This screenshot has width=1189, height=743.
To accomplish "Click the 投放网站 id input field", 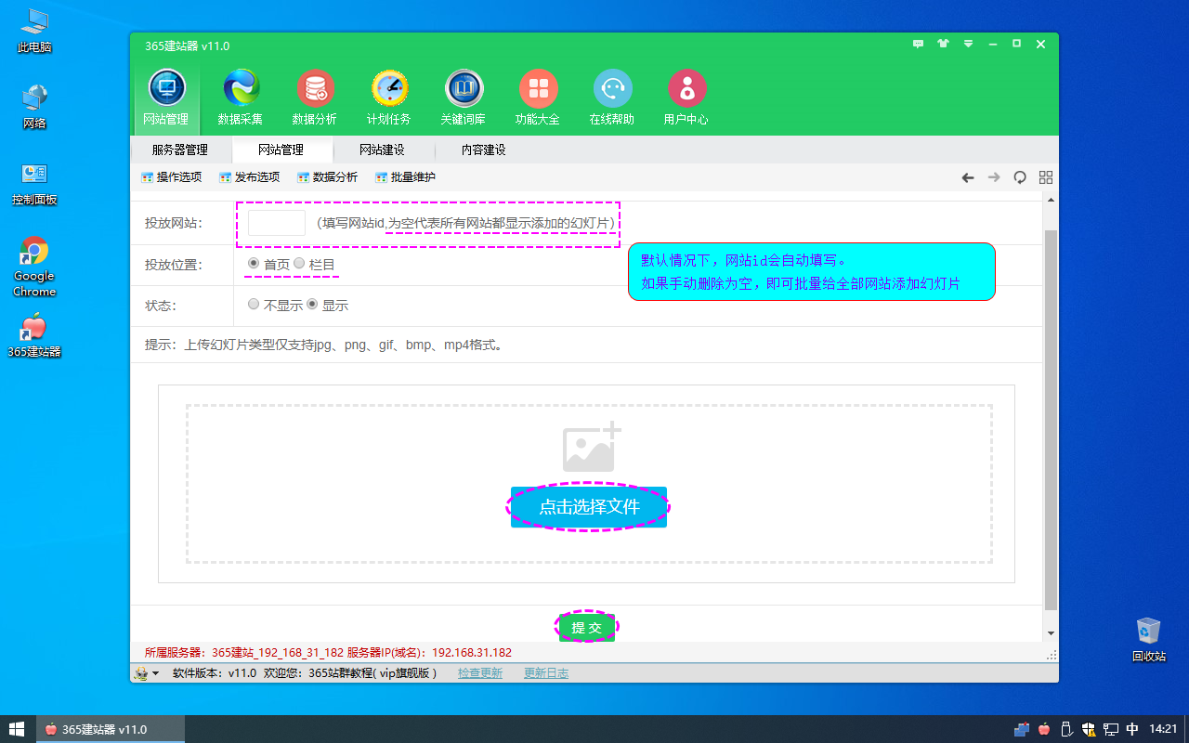I will point(277,223).
